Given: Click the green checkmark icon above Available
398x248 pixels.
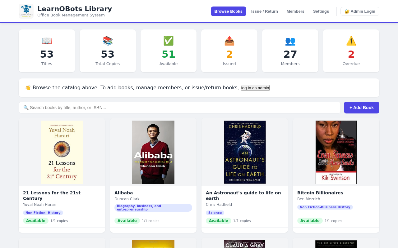Looking at the screenshot, I should pos(169,41).
